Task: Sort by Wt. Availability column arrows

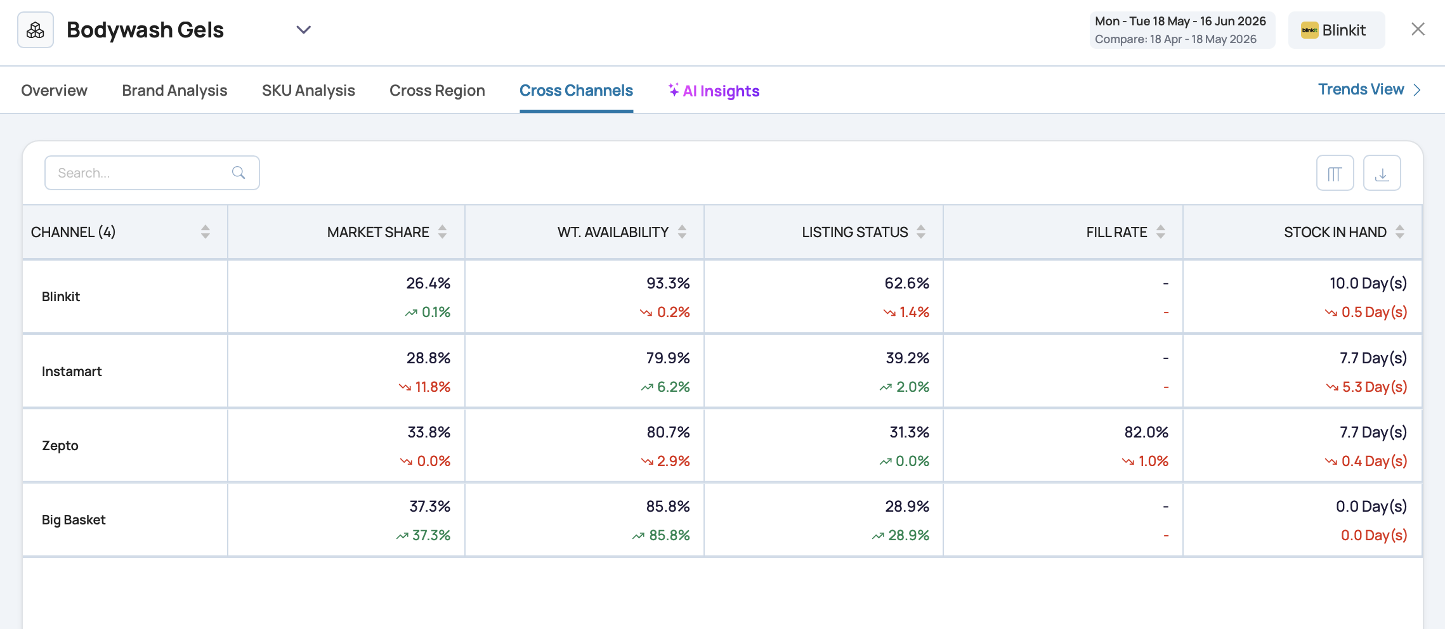Action: tap(682, 232)
